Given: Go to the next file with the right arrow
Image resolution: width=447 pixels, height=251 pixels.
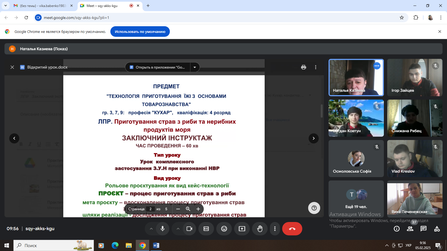Looking at the screenshot, I should (313, 138).
